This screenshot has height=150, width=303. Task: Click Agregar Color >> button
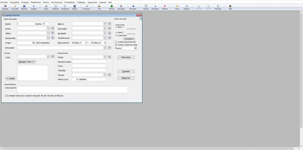27,62
